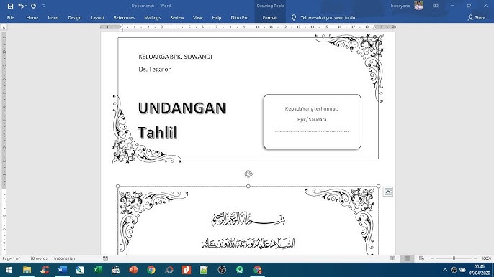Click the zoom slider handle

454,258
